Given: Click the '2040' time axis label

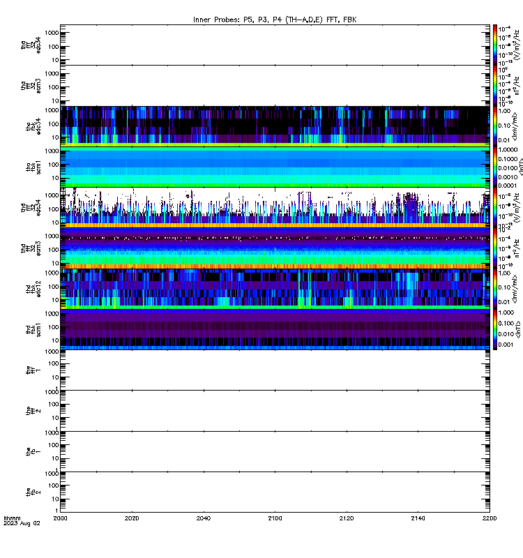Looking at the screenshot, I should (x=203, y=518).
